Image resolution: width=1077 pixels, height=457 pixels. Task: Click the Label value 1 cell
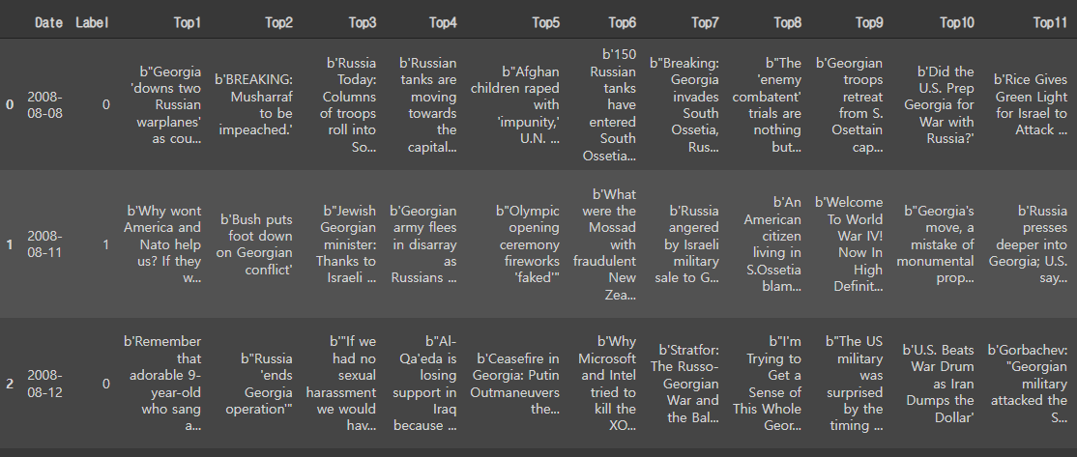(x=105, y=244)
